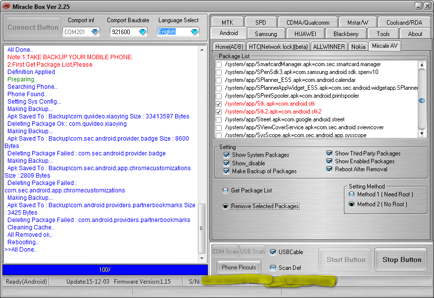Toggle Show Enabled Packages checkbox
Image resolution: width=434 pixels, height=298 pixels.
pos(330,161)
